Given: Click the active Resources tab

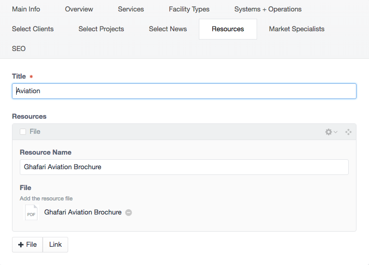Looking at the screenshot, I should pos(228,29).
